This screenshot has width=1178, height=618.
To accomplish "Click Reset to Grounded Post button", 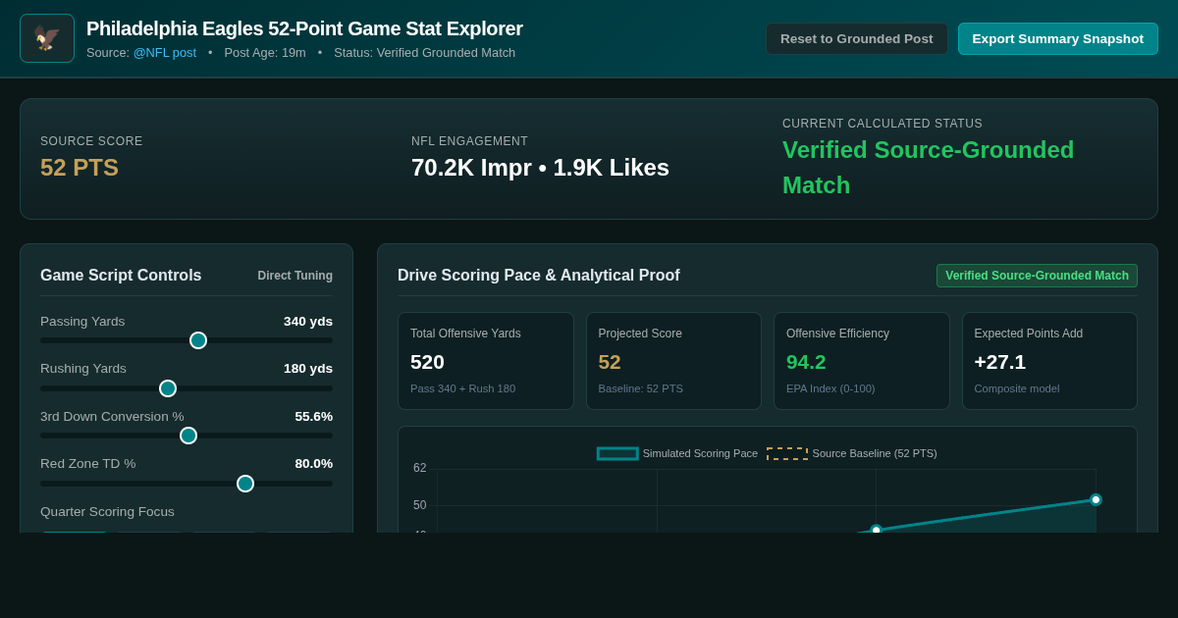I will coord(857,38).
